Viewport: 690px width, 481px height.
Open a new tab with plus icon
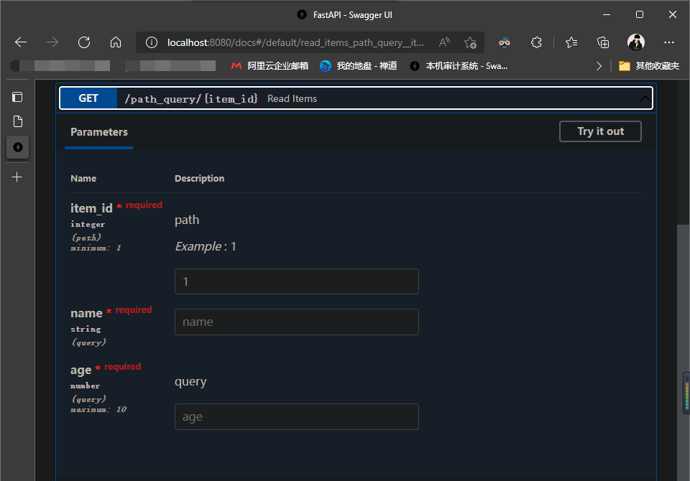(x=17, y=177)
